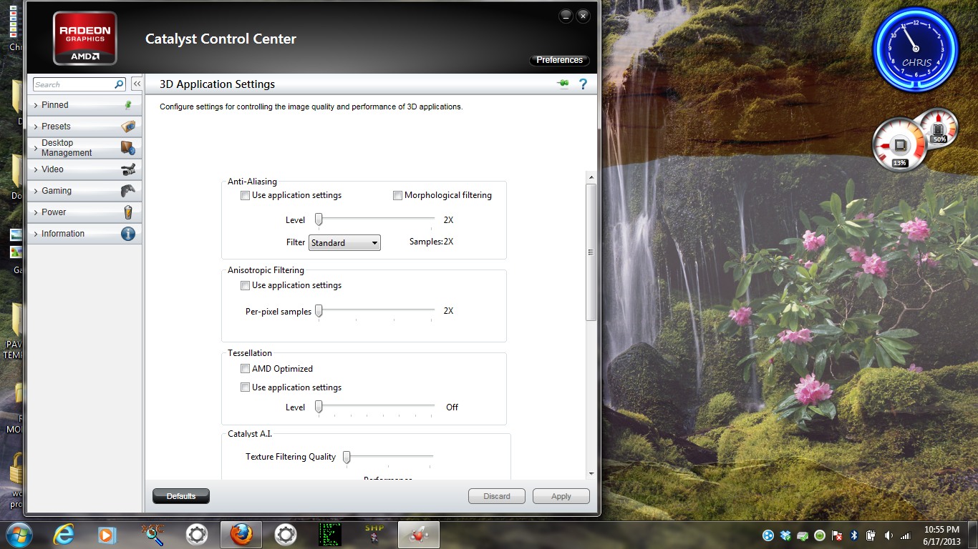978x549 pixels.
Task: Click the green pin icon beside Pinned
Action: [x=128, y=105]
